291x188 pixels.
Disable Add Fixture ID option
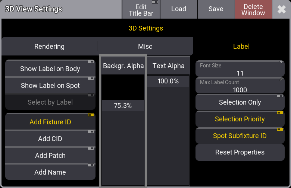coord(50,122)
